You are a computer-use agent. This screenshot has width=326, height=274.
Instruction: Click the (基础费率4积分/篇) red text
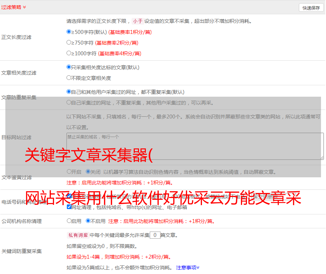click(119, 54)
